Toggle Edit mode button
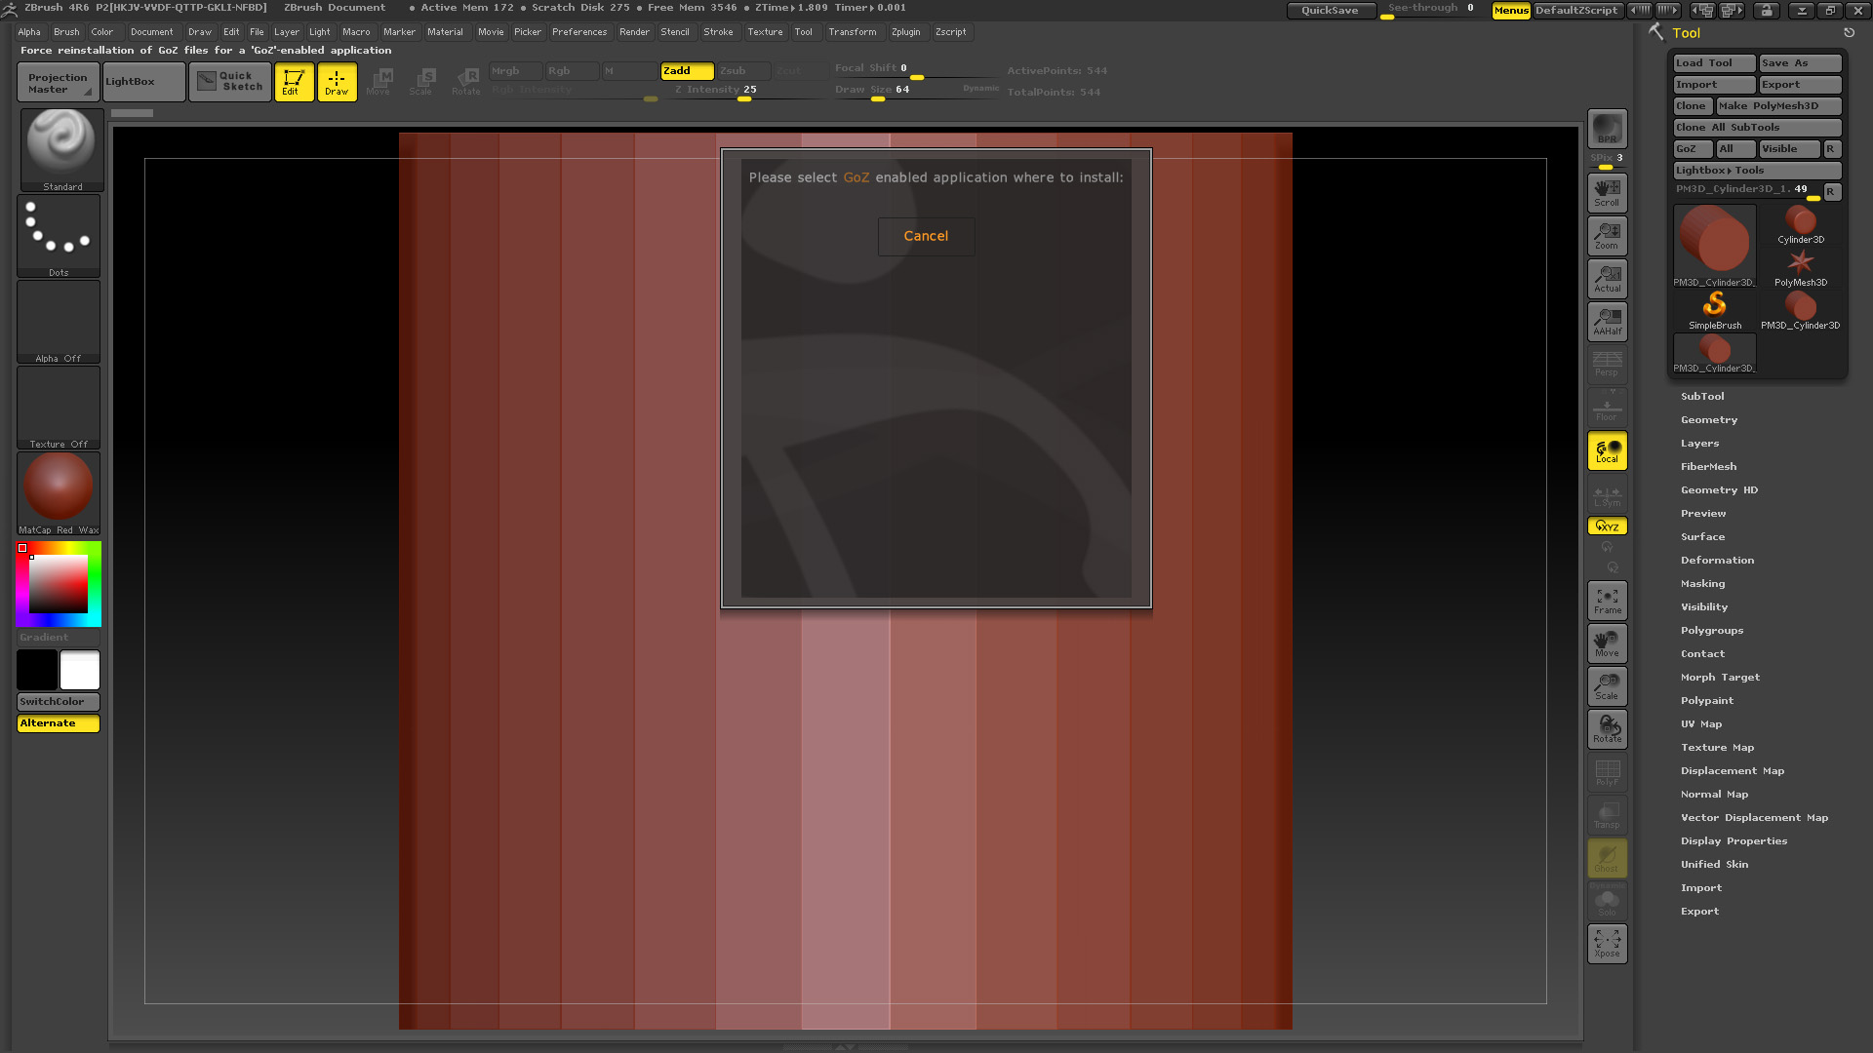The width and height of the screenshot is (1873, 1053). point(294,82)
